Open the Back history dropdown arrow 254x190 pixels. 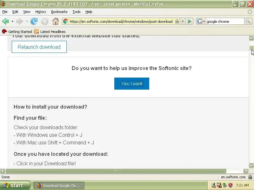click(12, 21)
